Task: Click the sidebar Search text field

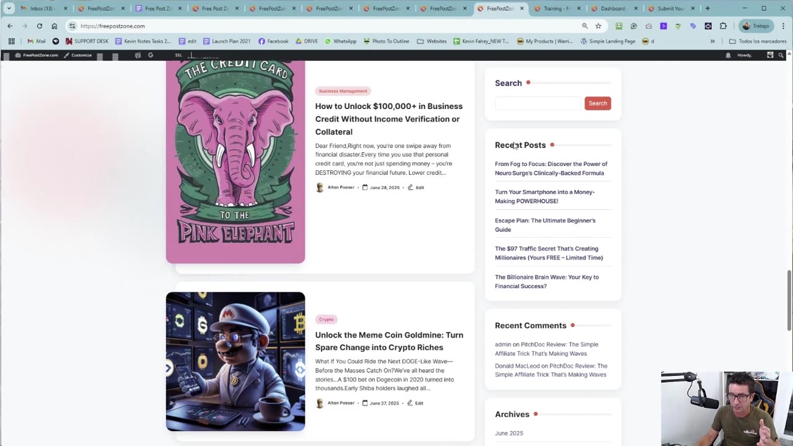Action: tap(538, 103)
